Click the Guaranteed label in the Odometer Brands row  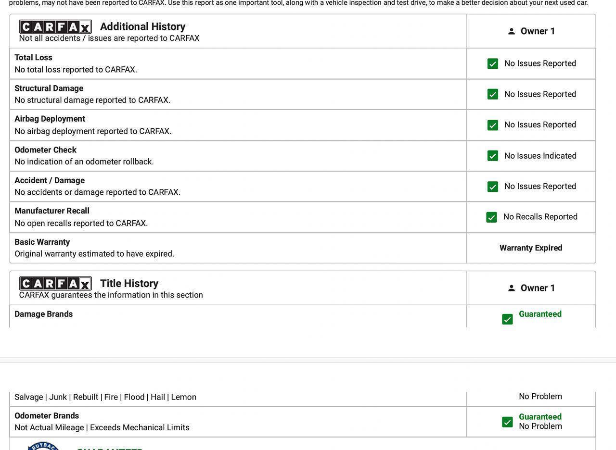[540, 417]
